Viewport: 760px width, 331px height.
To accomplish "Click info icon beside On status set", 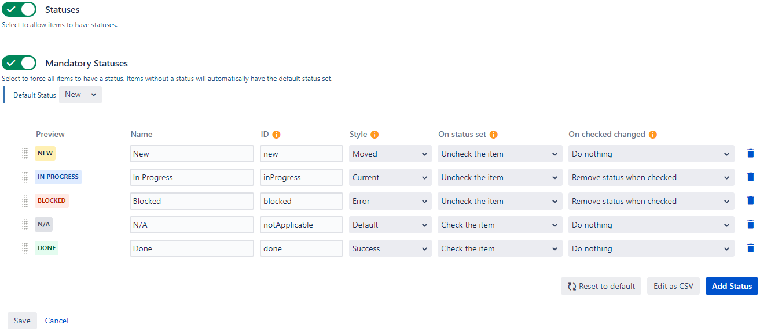I will pos(494,135).
